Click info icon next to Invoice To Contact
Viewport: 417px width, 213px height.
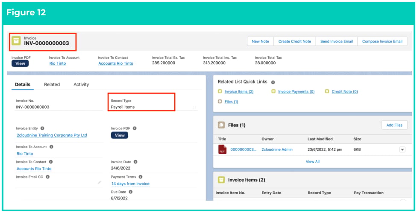(x=51, y=162)
